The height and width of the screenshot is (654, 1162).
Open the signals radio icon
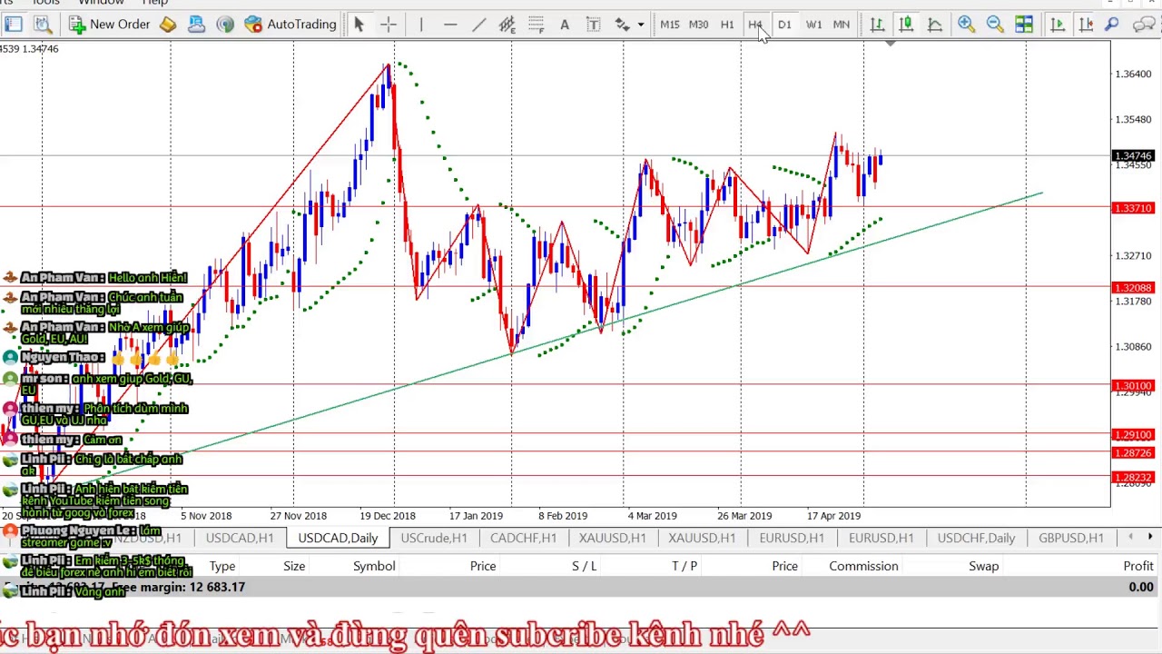[x=225, y=25]
